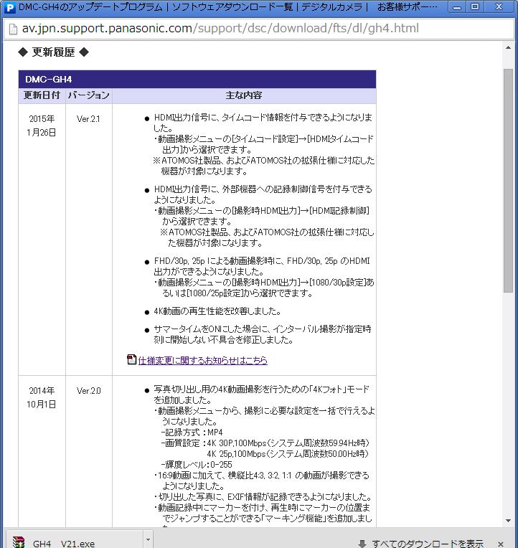Screen dimensions: 518x548
Task: Open the 仕様変更に関するお知らせはこちら link
Action: tap(203, 360)
